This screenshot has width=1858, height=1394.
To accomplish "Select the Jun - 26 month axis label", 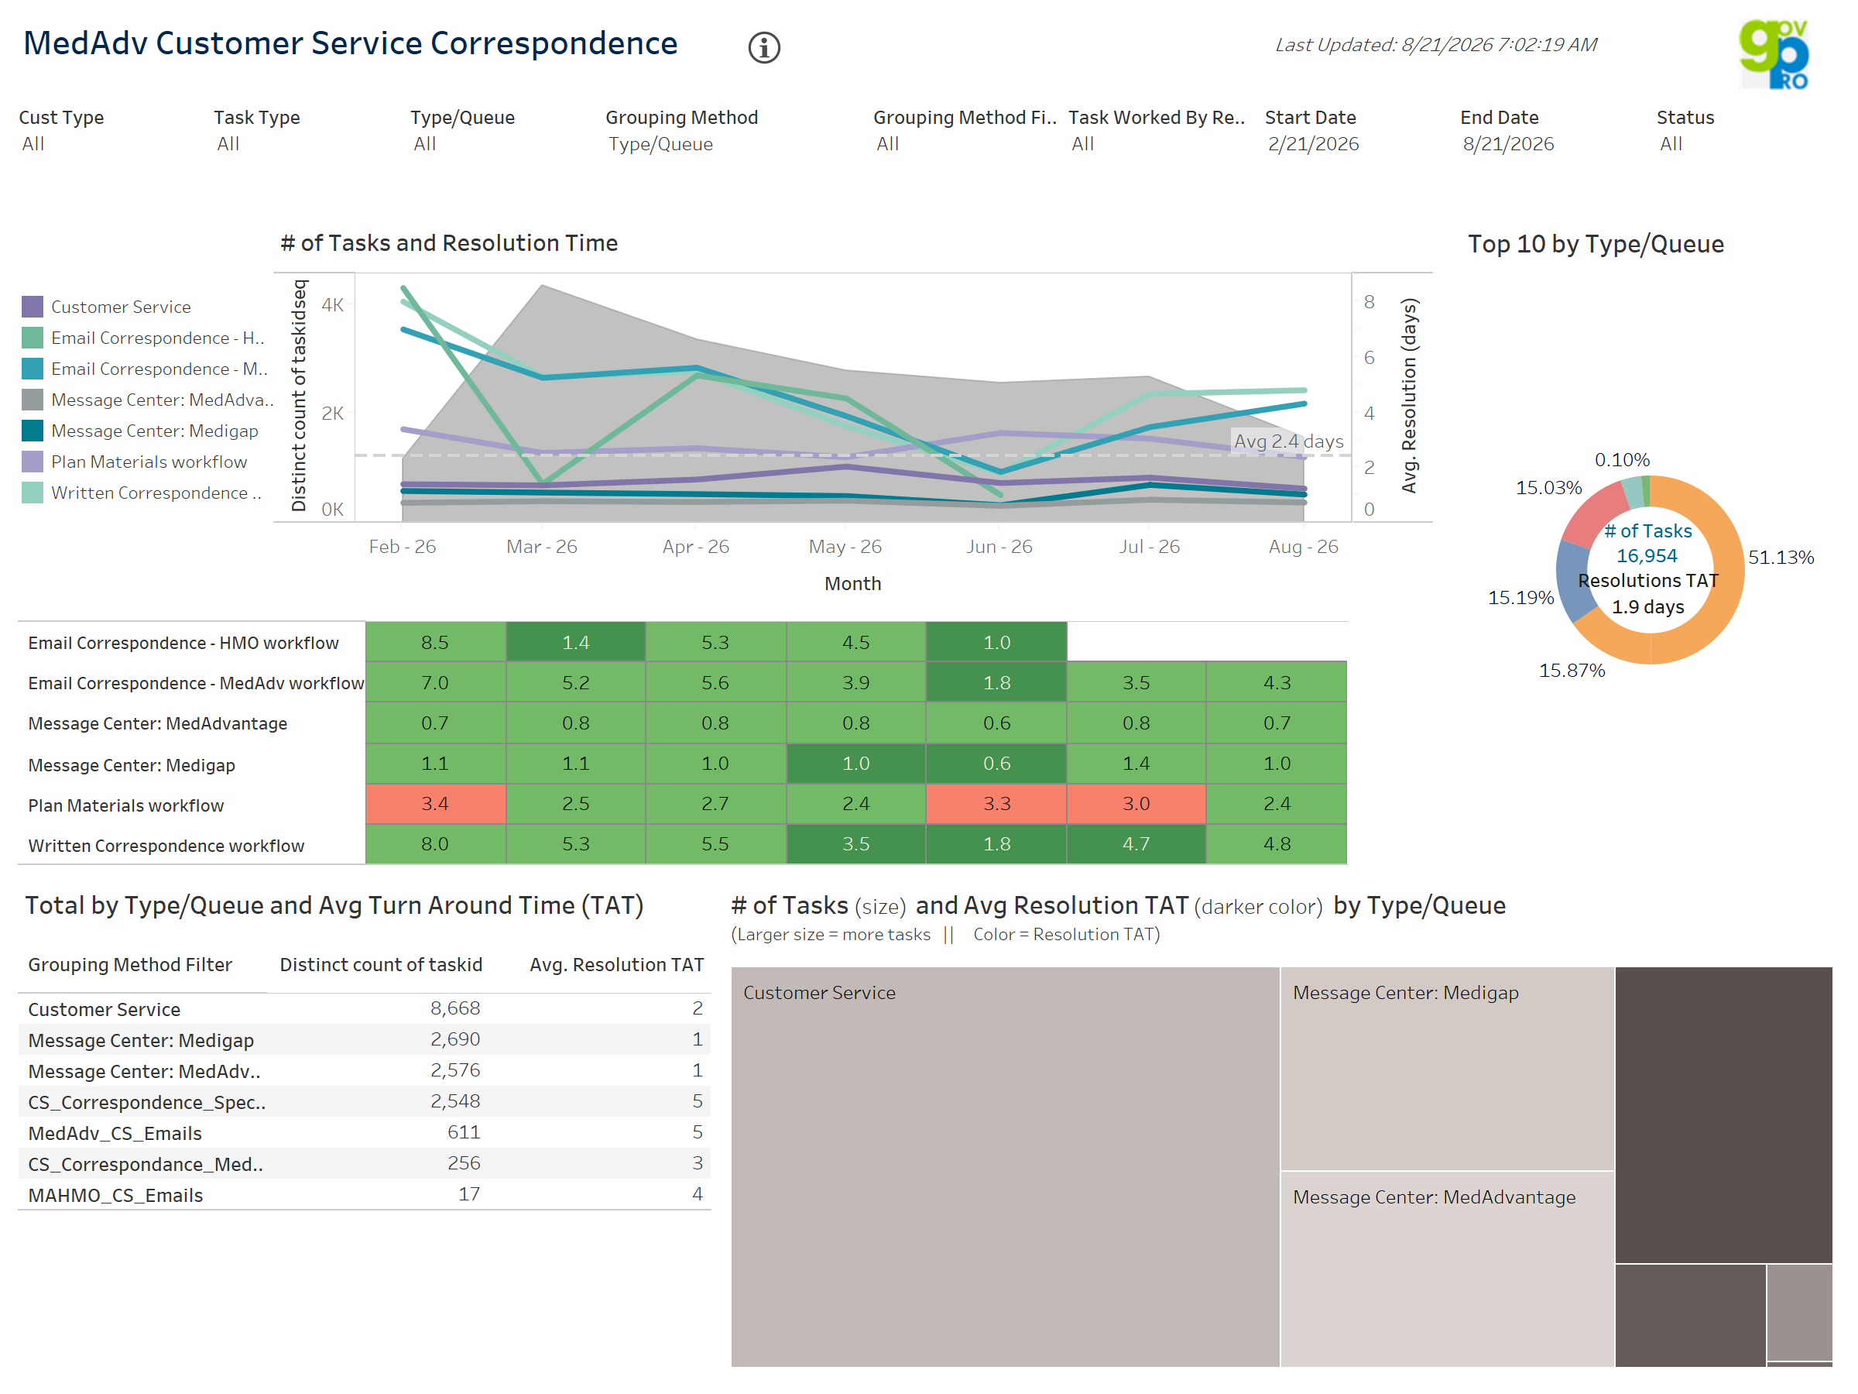I will pyautogui.click(x=999, y=546).
